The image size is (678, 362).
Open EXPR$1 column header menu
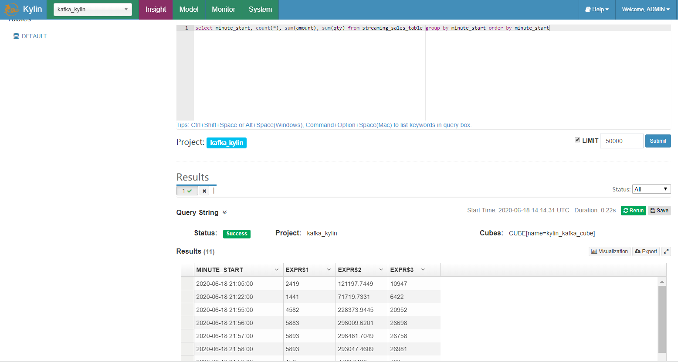coord(329,270)
